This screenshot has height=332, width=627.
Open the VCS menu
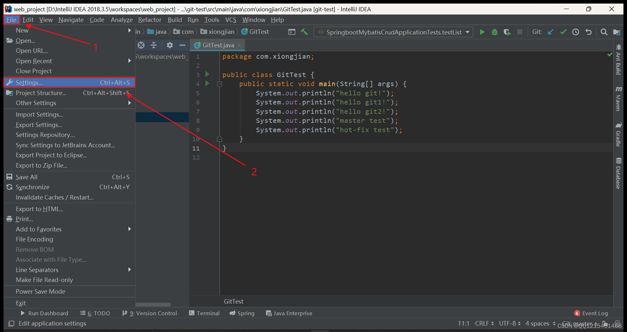tap(231, 20)
